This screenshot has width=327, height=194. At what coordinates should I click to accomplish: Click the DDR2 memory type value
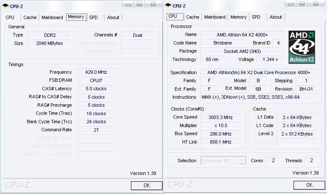pos(50,35)
